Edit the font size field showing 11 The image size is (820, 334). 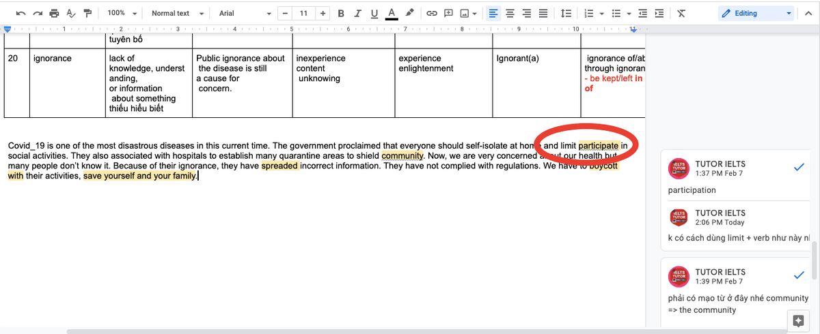click(x=303, y=13)
